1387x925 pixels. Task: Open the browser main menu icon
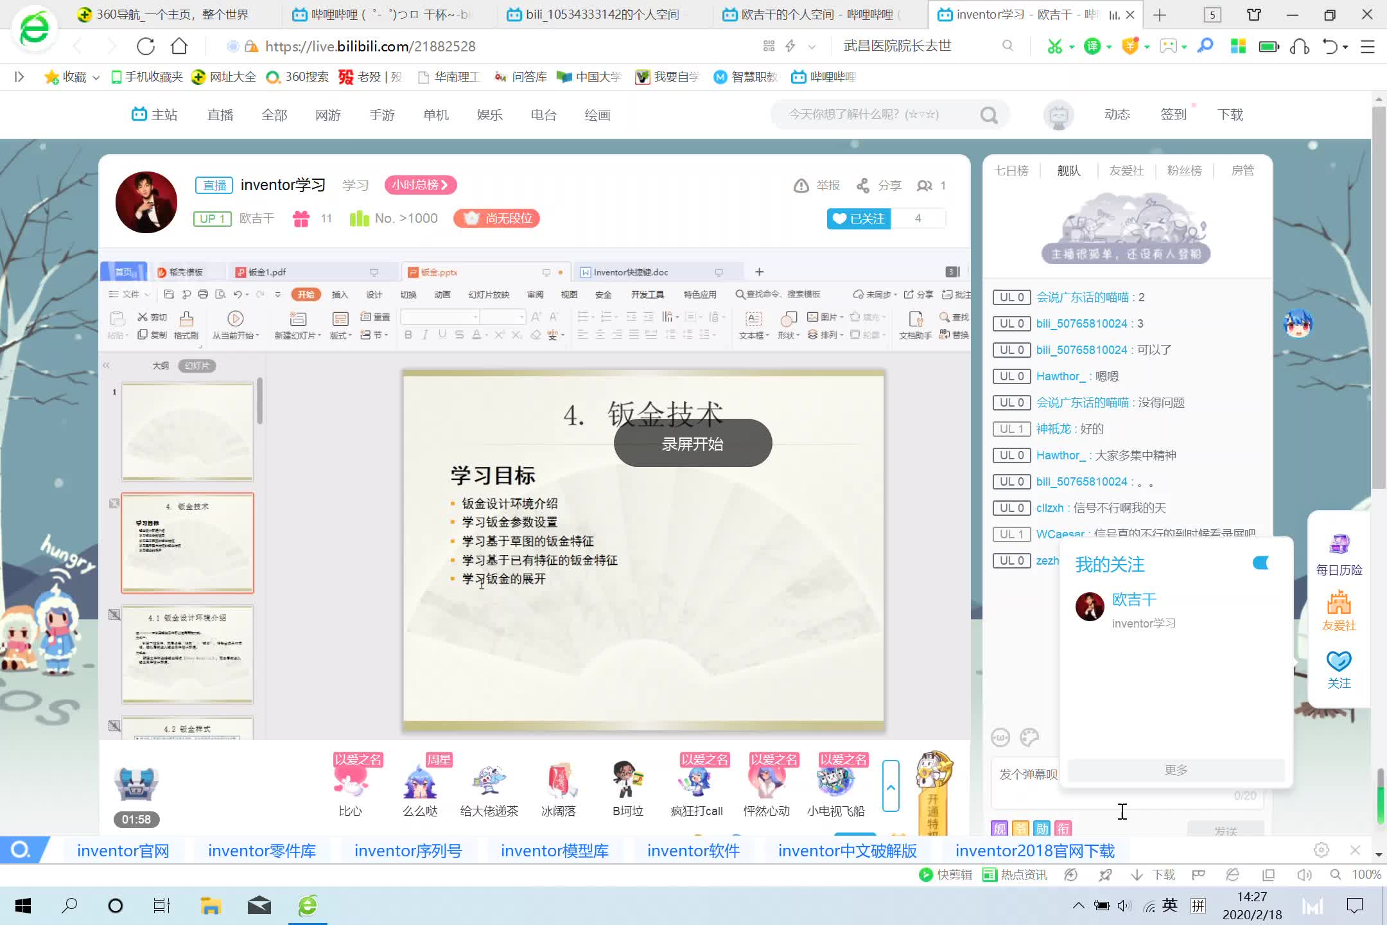point(1368,46)
